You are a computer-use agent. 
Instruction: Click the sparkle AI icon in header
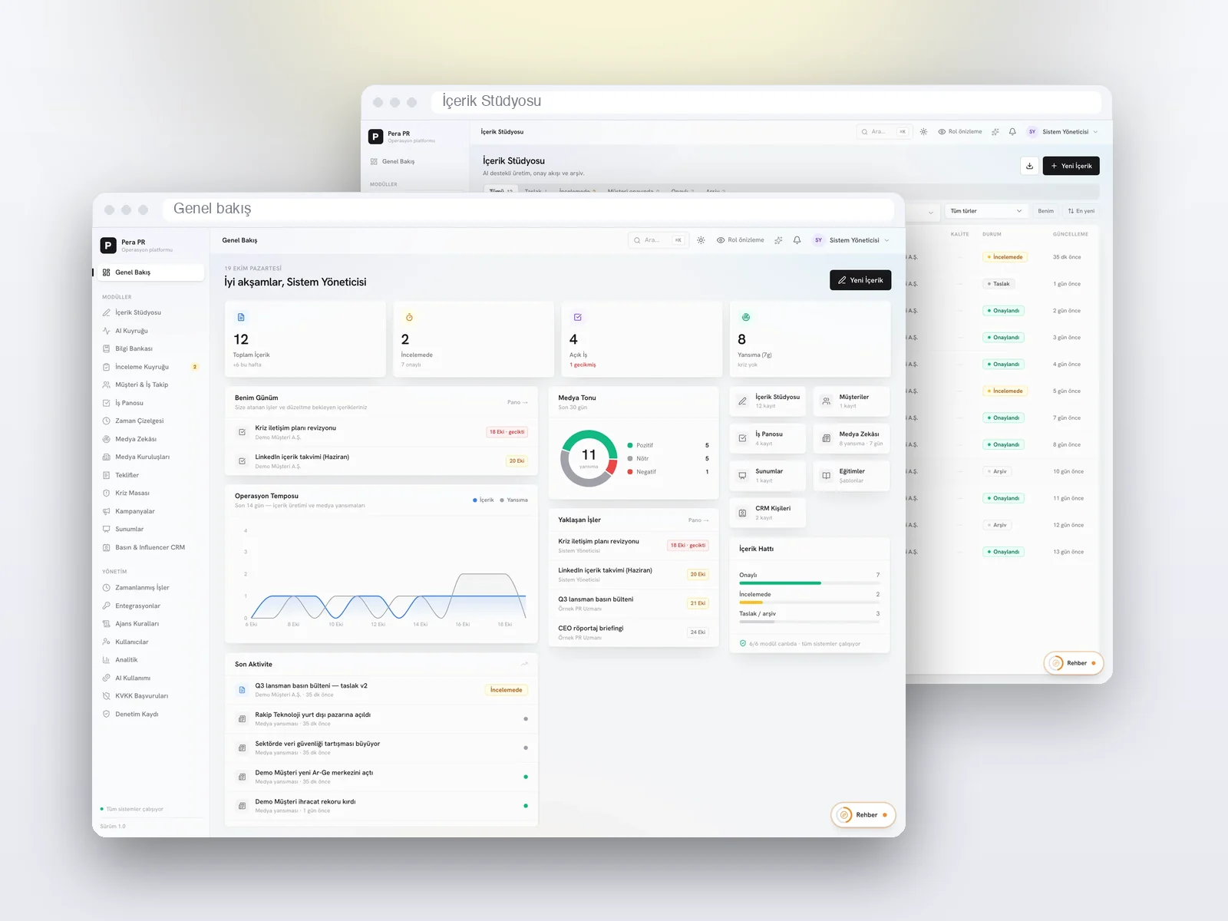point(778,240)
